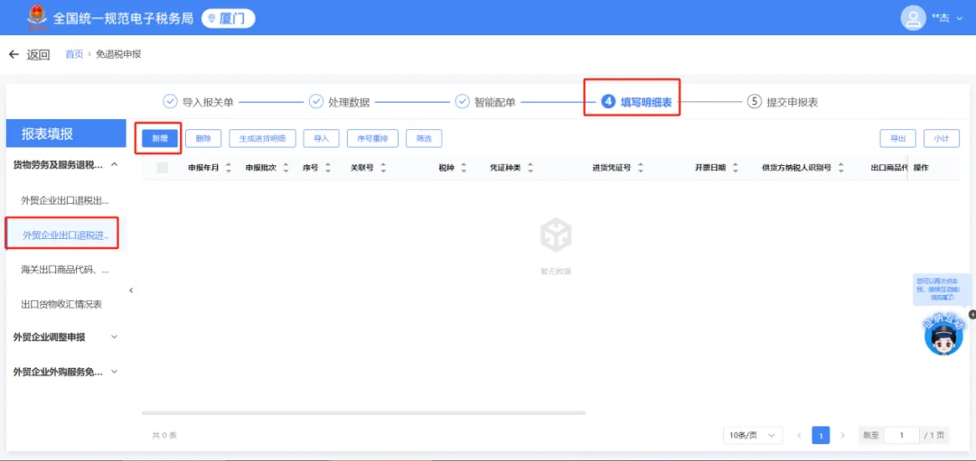Click the assistant tip speech bubble
Image resolution: width=976 pixels, height=461 pixels.
click(x=941, y=290)
